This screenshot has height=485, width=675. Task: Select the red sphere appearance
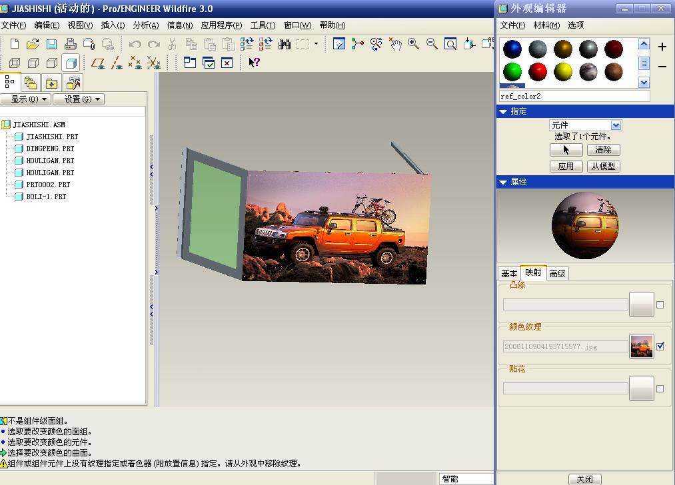tap(538, 71)
